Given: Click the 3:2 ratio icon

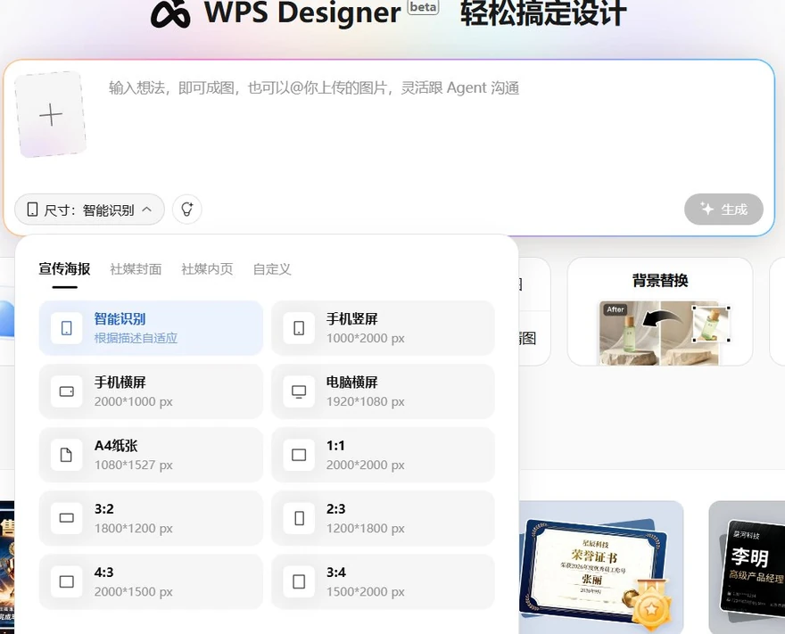Looking at the screenshot, I should [67, 518].
